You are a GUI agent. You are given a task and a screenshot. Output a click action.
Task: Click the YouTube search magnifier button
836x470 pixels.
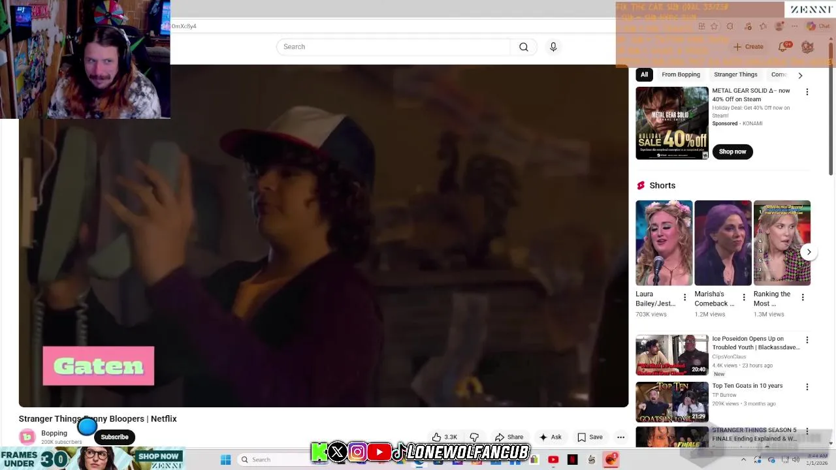click(524, 47)
